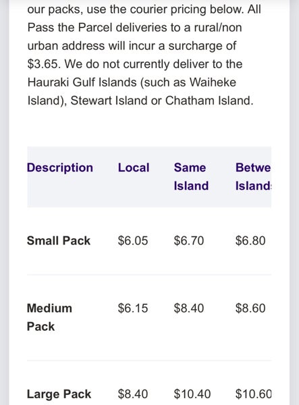The image size is (299, 405).
Task: Select the Medium Pack row label
Action: (49, 317)
